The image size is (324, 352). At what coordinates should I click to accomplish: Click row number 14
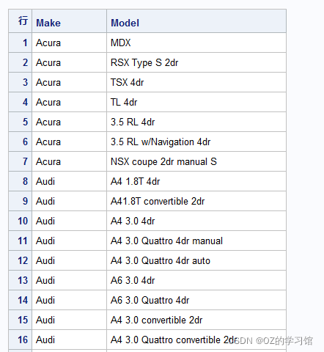click(x=20, y=300)
